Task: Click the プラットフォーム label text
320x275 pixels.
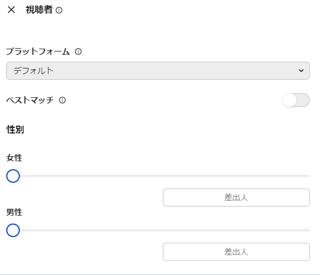Action: [x=38, y=51]
